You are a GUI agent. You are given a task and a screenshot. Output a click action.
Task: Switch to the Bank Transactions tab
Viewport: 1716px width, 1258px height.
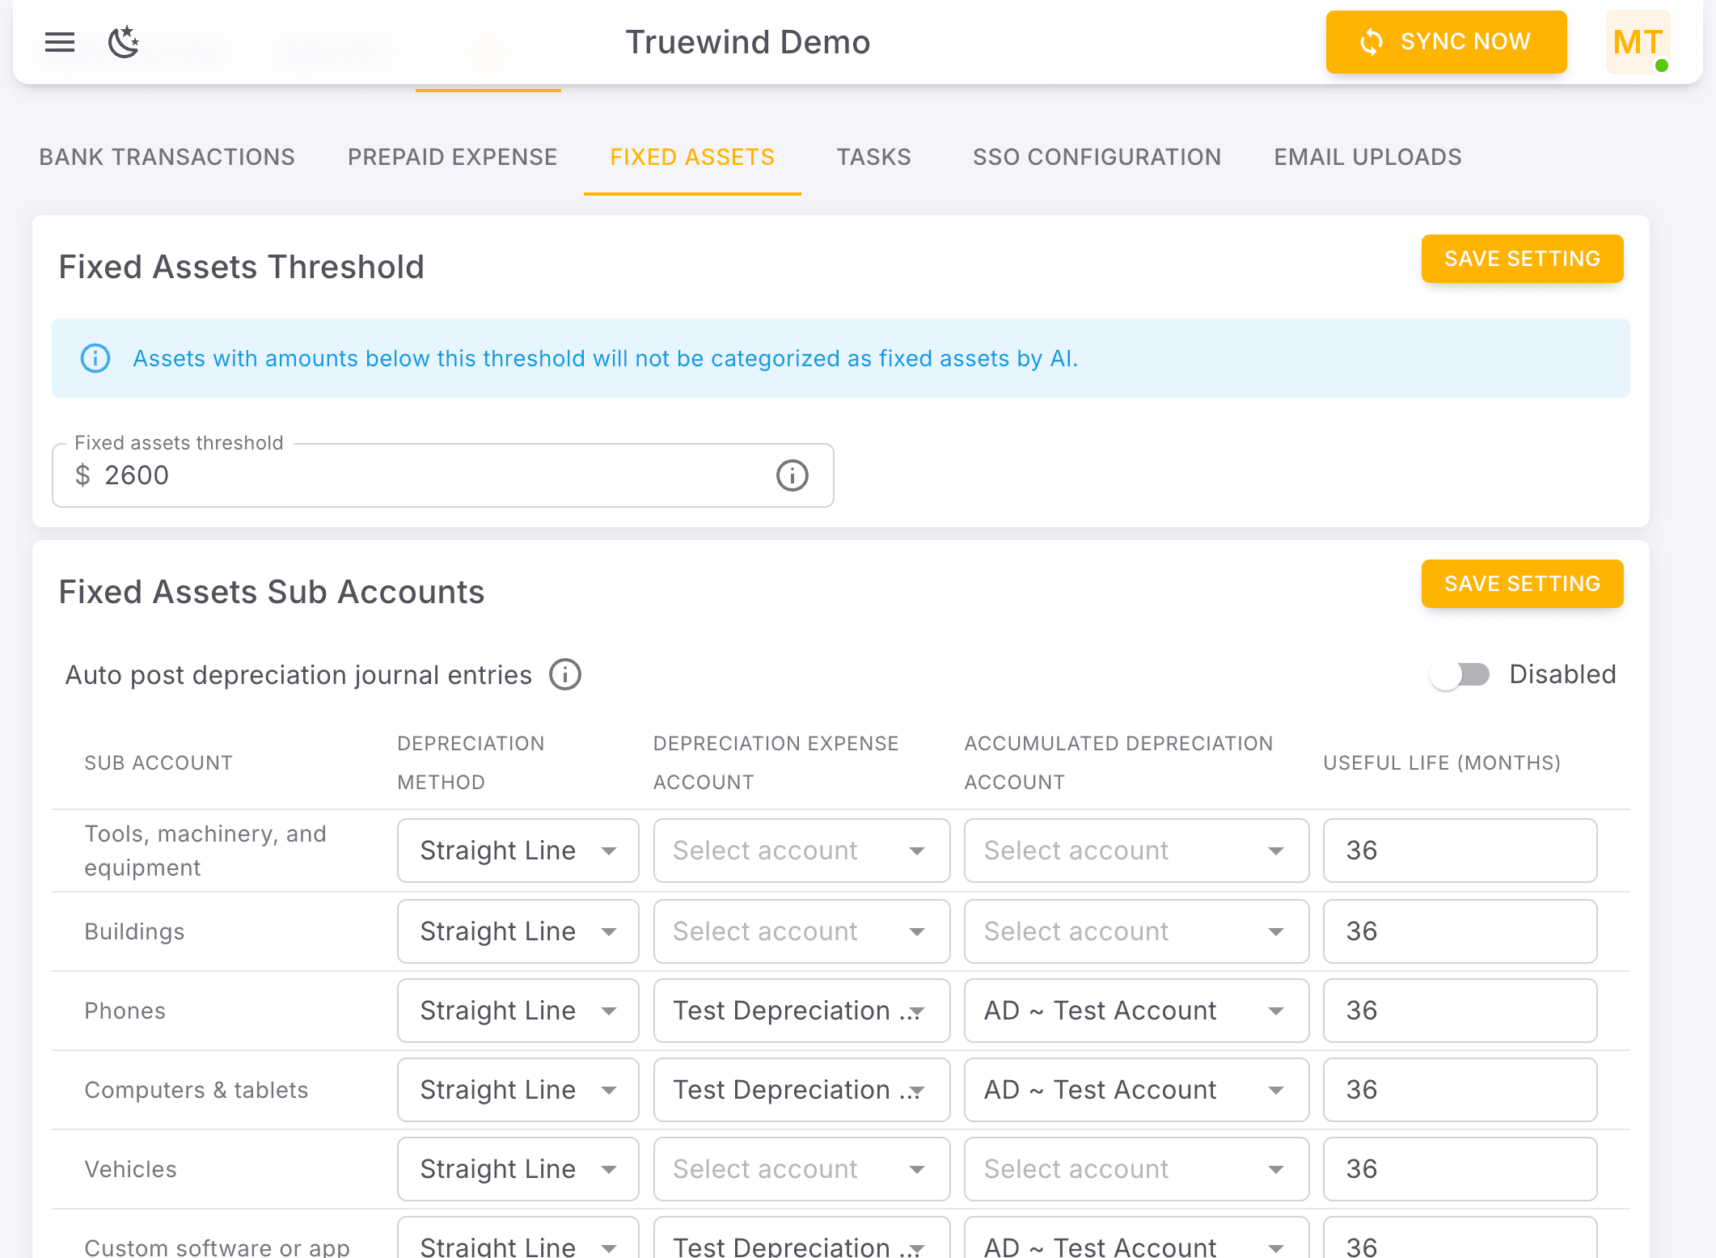(167, 157)
